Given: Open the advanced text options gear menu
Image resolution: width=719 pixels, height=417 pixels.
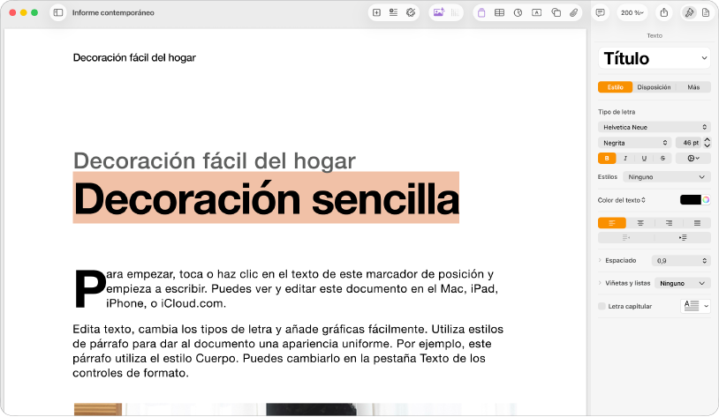Looking at the screenshot, I should [693, 159].
